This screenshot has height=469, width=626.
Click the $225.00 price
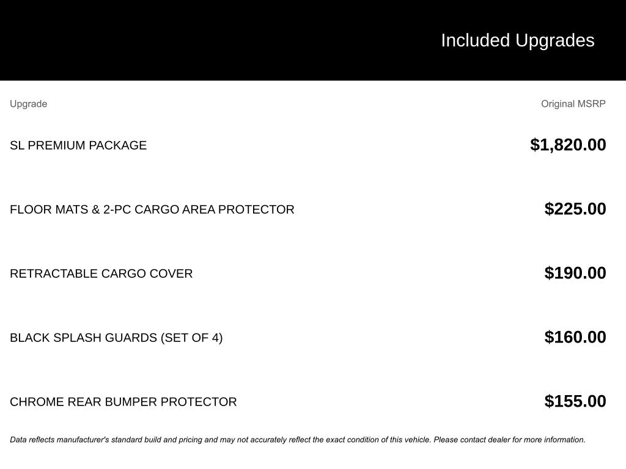coord(575,209)
